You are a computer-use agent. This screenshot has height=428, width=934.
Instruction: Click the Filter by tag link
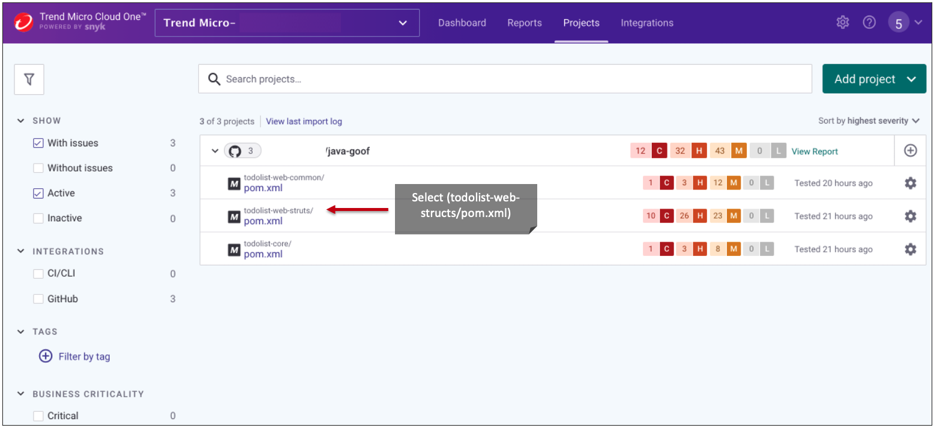pos(84,357)
